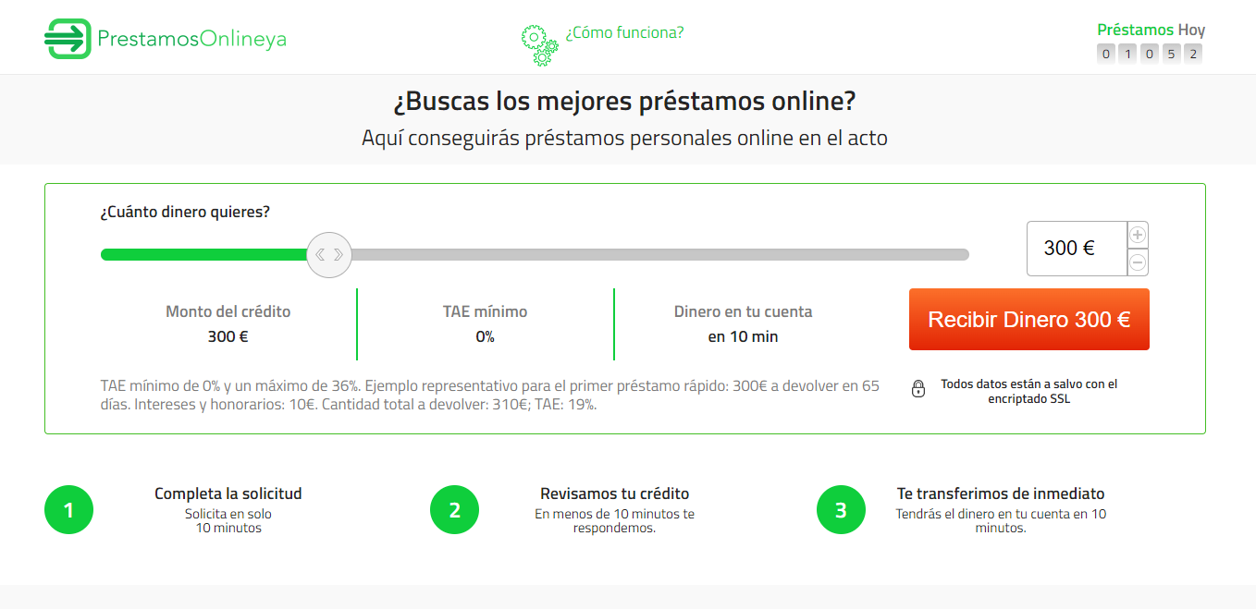Image resolution: width=1256 pixels, height=609 pixels.
Task: Click the Préstamos Hoy label
Action: [1151, 30]
